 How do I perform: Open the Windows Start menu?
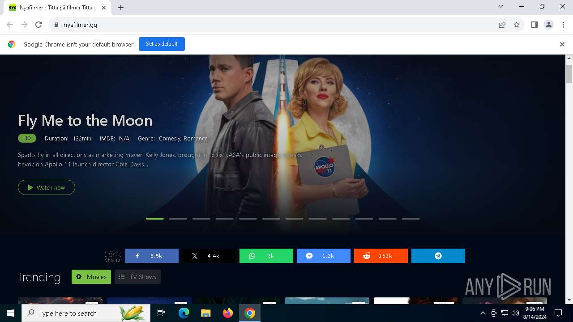[11, 313]
